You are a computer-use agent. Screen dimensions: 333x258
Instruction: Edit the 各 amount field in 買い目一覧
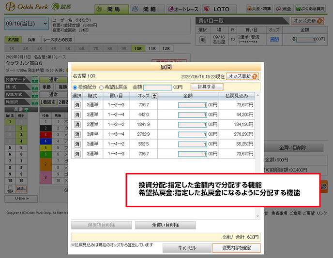click(x=306, y=40)
